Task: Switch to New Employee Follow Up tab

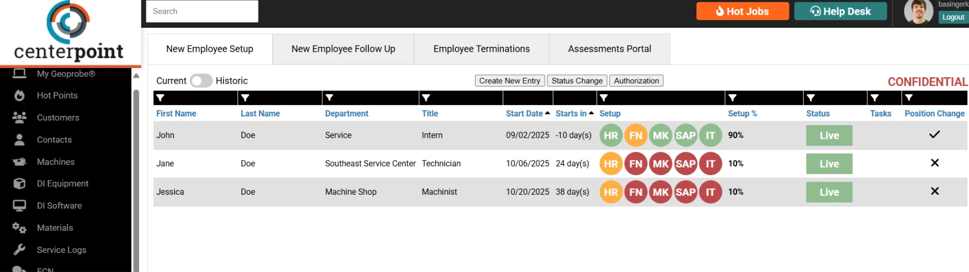Action: pyautogui.click(x=343, y=49)
